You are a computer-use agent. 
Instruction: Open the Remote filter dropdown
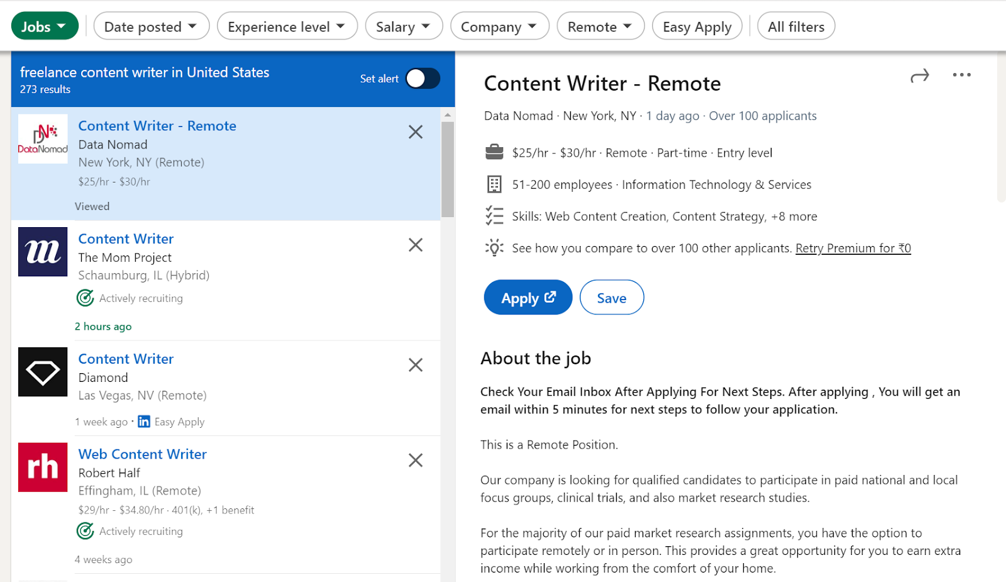(600, 26)
